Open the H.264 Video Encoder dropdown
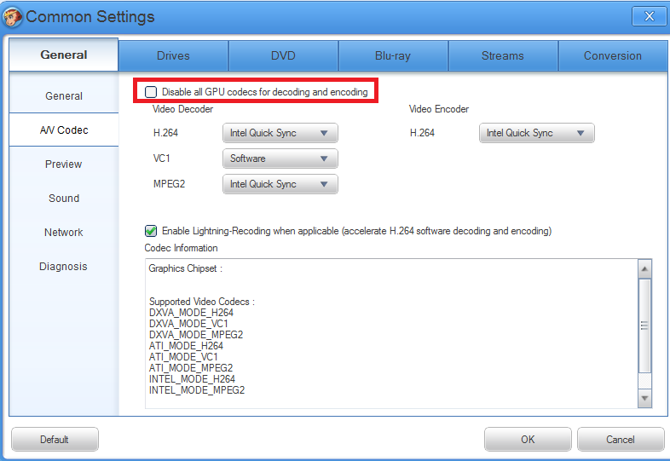This screenshot has height=461, width=670. click(x=537, y=133)
